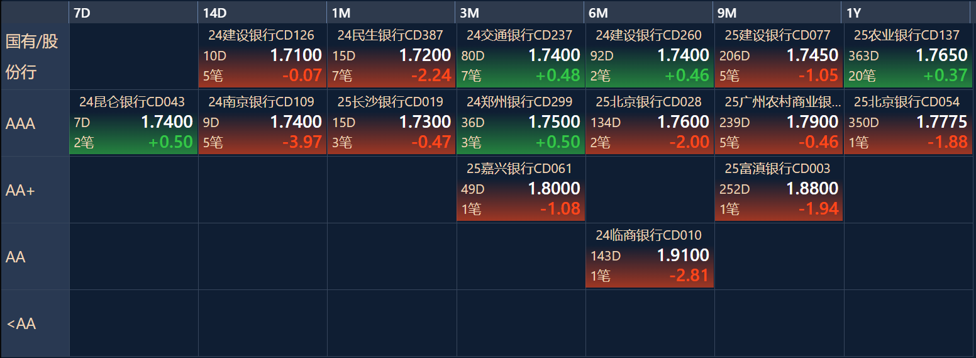Open the 24交通银行CD237 card

tap(520, 57)
